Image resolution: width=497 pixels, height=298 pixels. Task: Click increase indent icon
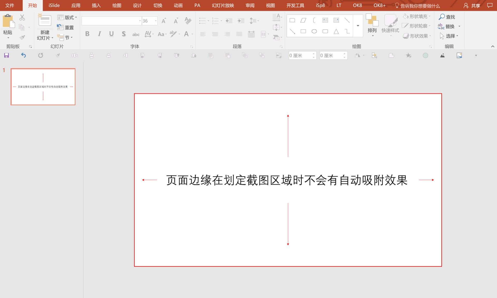(241, 21)
